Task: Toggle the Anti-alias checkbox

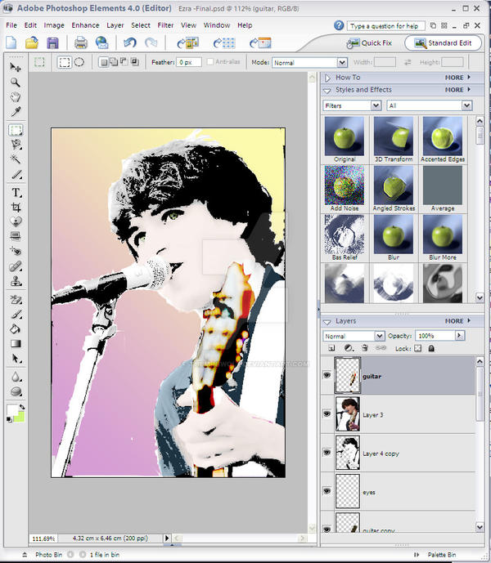Action: point(210,62)
